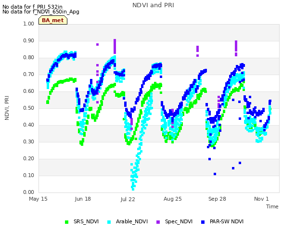Click the purple Spec_NDVI legend swatch
Image resolution: width=308 pixels, height=231 pixels.
coord(158,222)
